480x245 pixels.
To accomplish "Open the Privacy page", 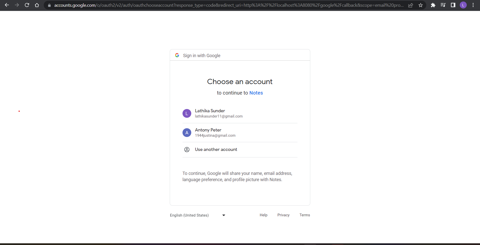I will click(x=283, y=215).
